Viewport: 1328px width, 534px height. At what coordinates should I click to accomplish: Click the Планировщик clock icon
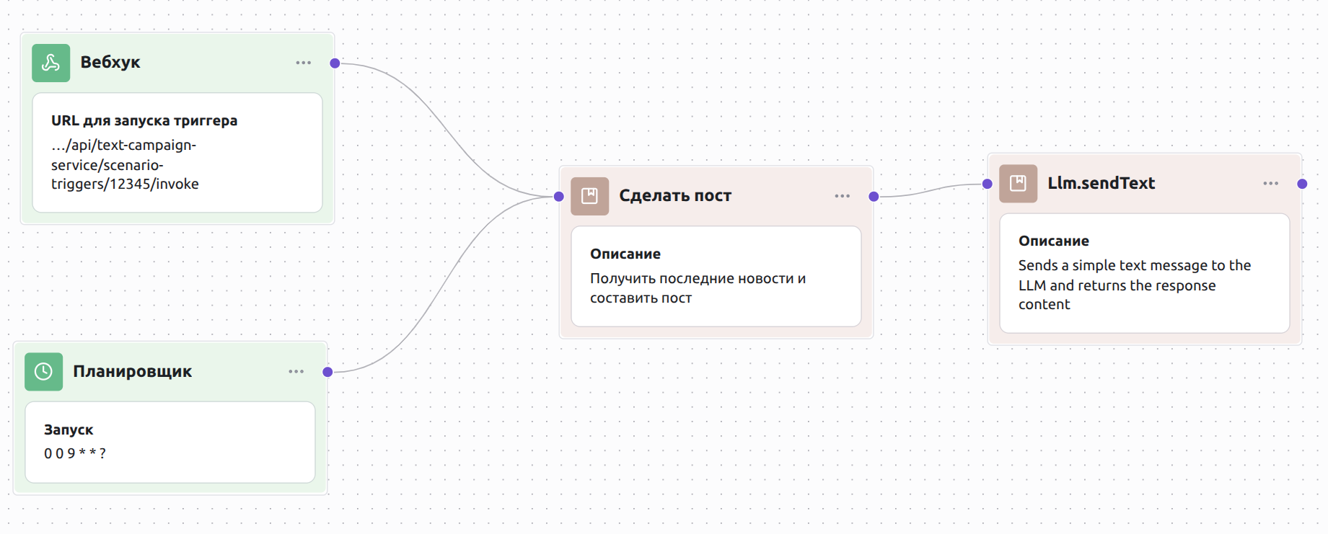pos(43,372)
